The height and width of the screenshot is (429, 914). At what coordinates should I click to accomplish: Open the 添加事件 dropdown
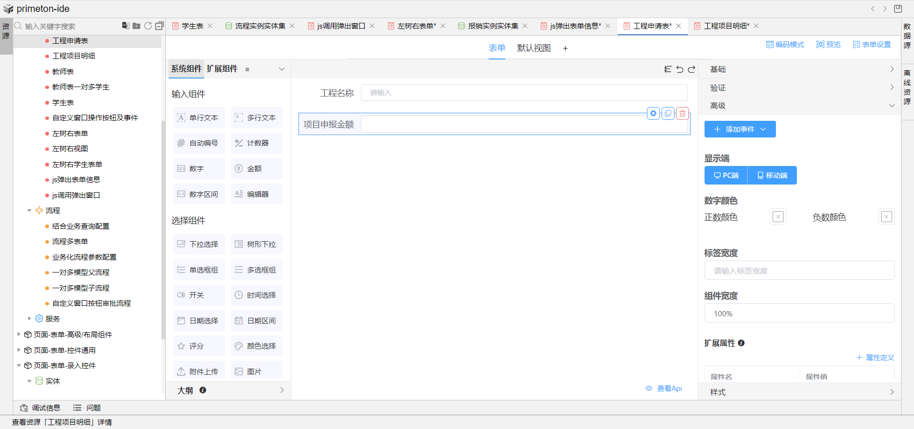740,129
